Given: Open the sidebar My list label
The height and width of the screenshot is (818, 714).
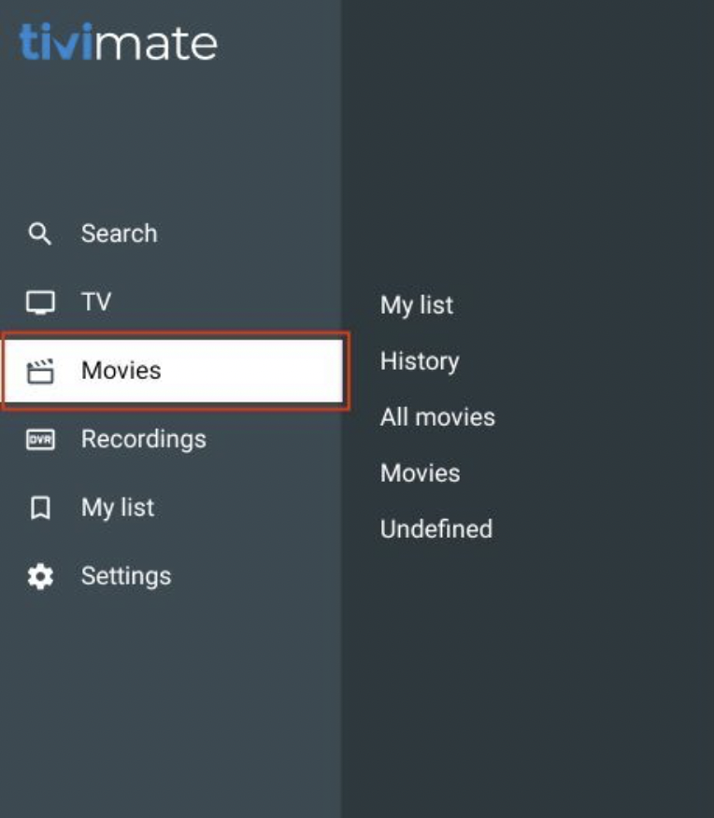Looking at the screenshot, I should [118, 508].
